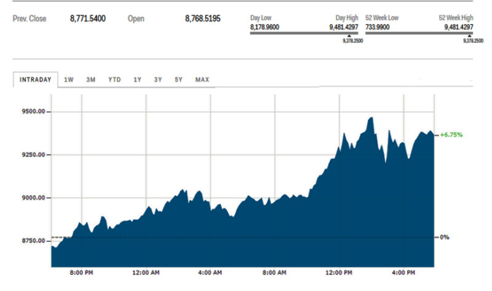Click the +6.75% change label

coord(451,134)
